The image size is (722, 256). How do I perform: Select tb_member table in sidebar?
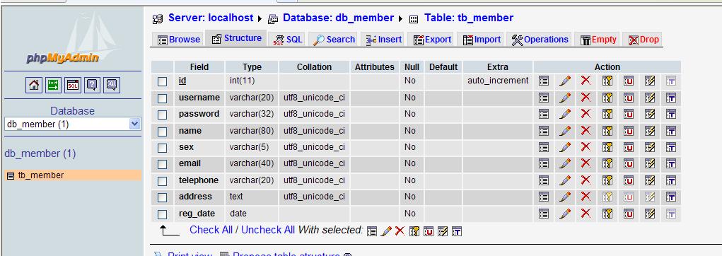point(40,175)
